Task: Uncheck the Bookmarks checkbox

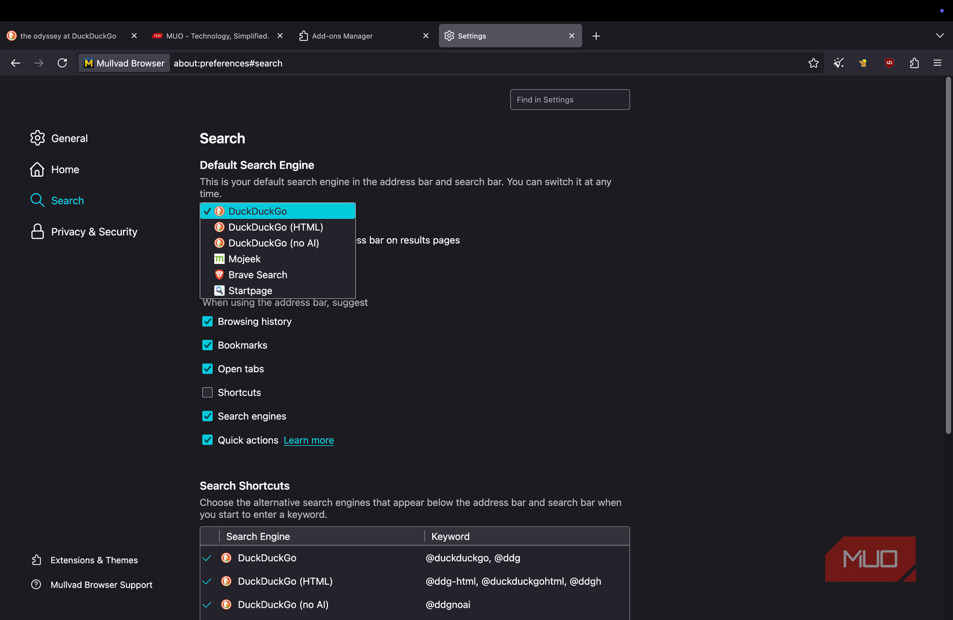Action: (207, 345)
